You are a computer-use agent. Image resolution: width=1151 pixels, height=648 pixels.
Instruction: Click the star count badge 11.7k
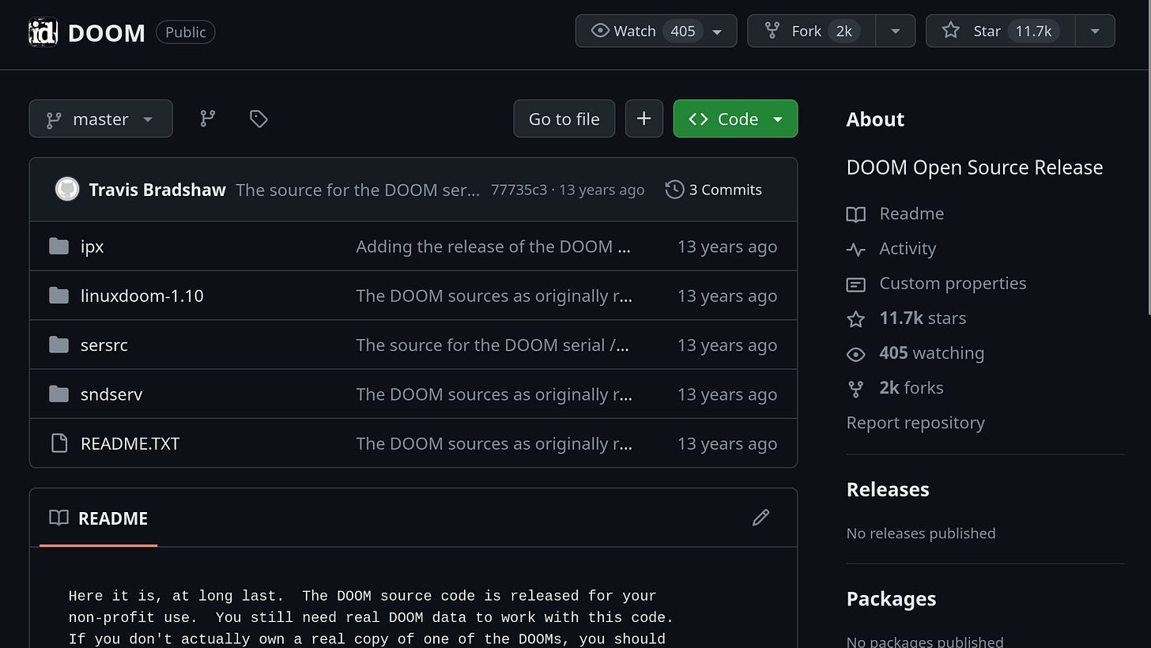[1034, 31]
